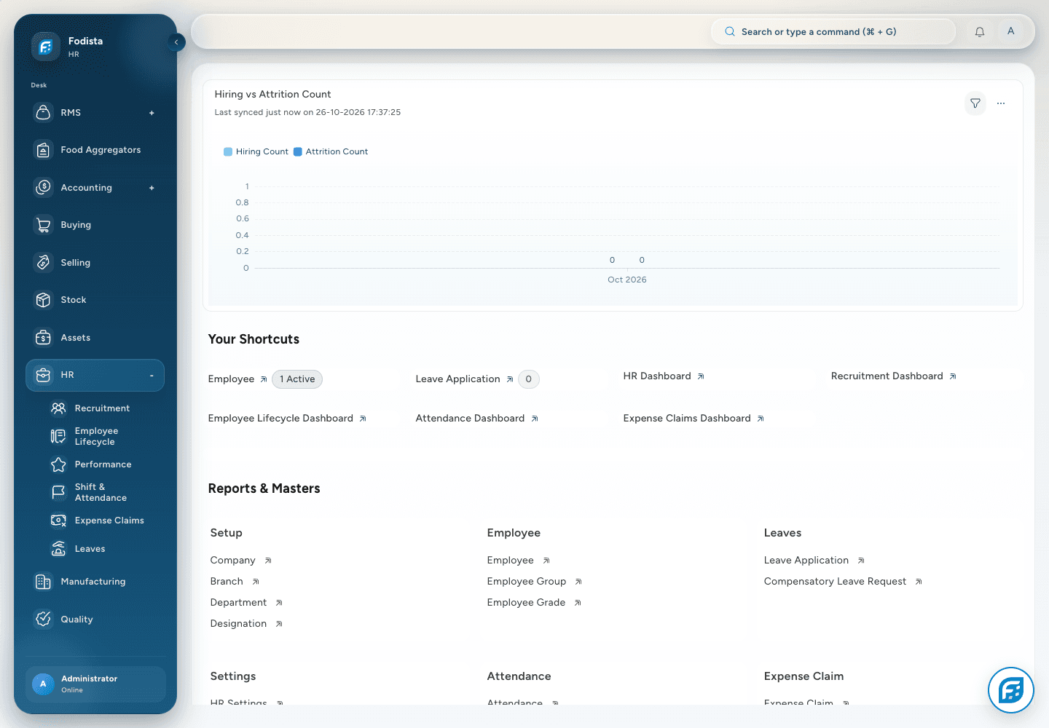1049x728 pixels.
Task: Click the Fodista logo icon in sidebar
Action: click(45, 47)
